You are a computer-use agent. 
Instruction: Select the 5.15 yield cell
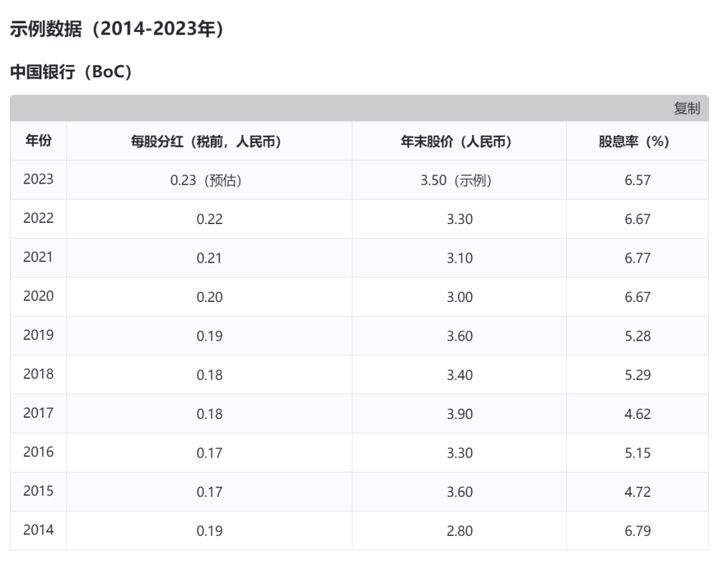[637, 454]
